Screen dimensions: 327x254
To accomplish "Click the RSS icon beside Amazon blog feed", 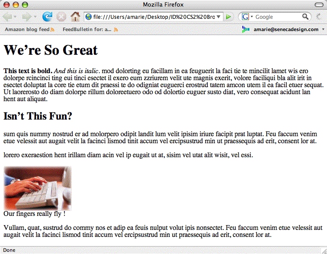I will point(52,30).
